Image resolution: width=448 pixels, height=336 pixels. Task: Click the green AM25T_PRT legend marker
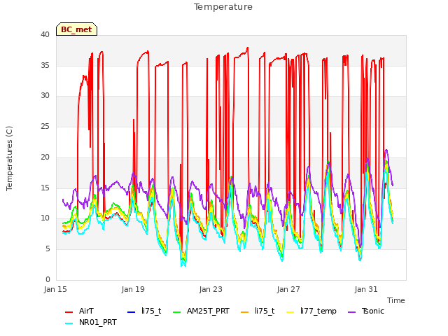[x=177, y=311]
